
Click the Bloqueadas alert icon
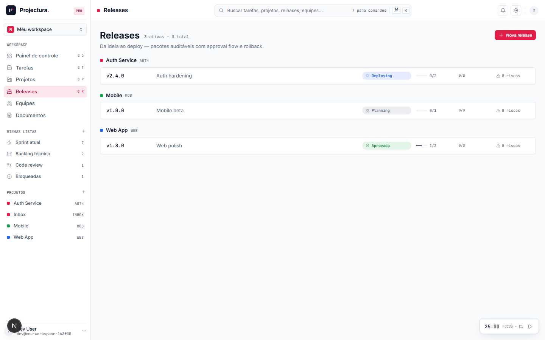[x=9, y=177]
